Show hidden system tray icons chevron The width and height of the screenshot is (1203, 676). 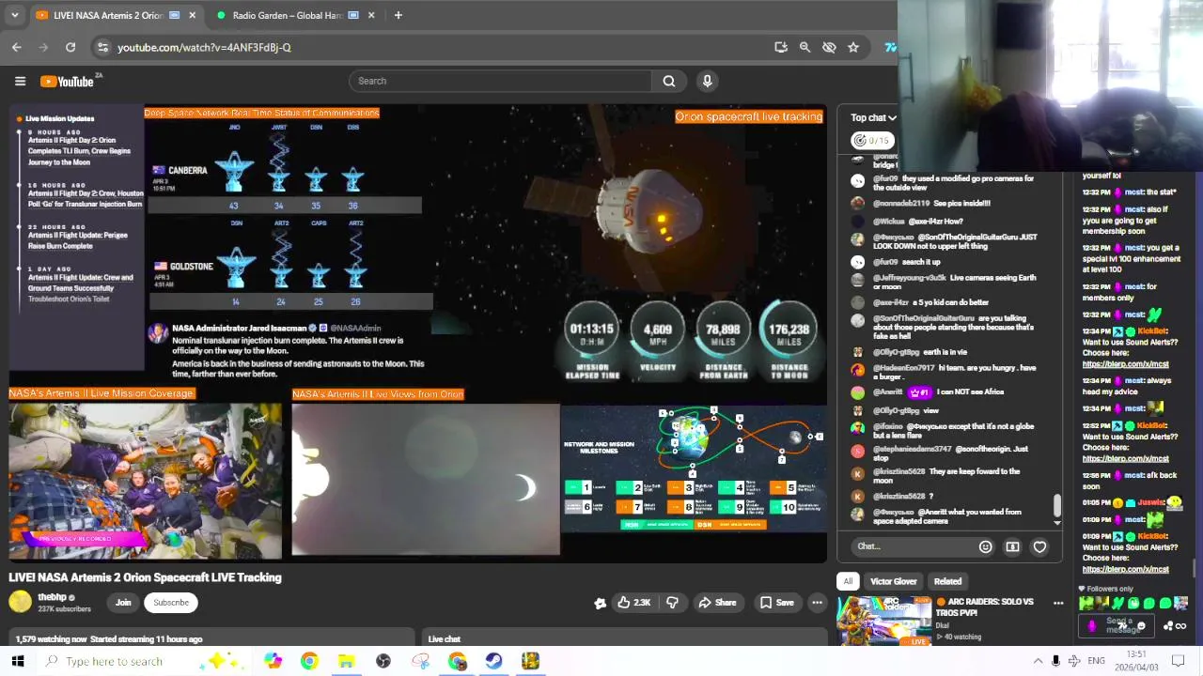tap(1038, 661)
